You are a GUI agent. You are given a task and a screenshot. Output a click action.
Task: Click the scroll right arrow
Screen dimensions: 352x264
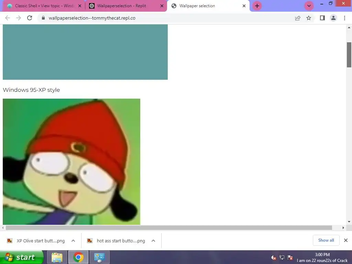[x=343, y=228]
